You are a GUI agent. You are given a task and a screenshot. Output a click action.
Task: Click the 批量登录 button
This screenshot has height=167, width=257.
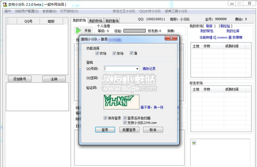(129, 130)
